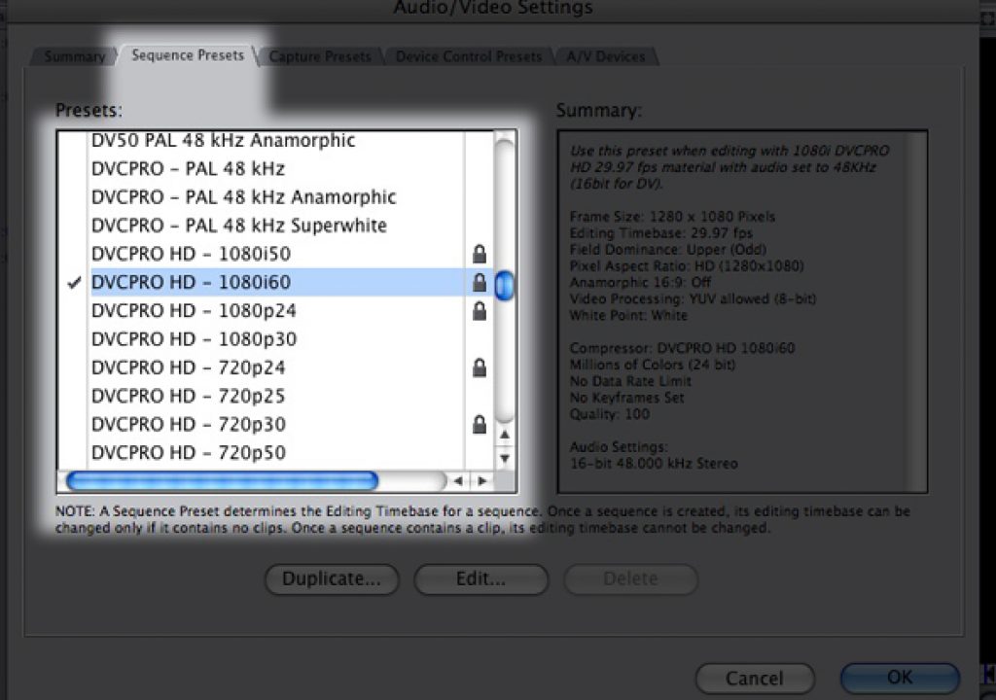The image size is (996, 700).
Task: Choose DVCPRO - PAL 48 kHz Superwhite
Action: pyautogui.click(x=239, y=226)
